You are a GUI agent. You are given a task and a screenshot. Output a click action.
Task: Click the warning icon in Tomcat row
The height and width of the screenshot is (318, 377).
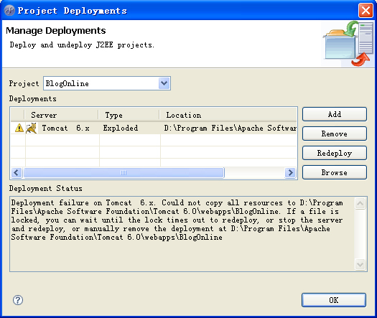[19, 128]
